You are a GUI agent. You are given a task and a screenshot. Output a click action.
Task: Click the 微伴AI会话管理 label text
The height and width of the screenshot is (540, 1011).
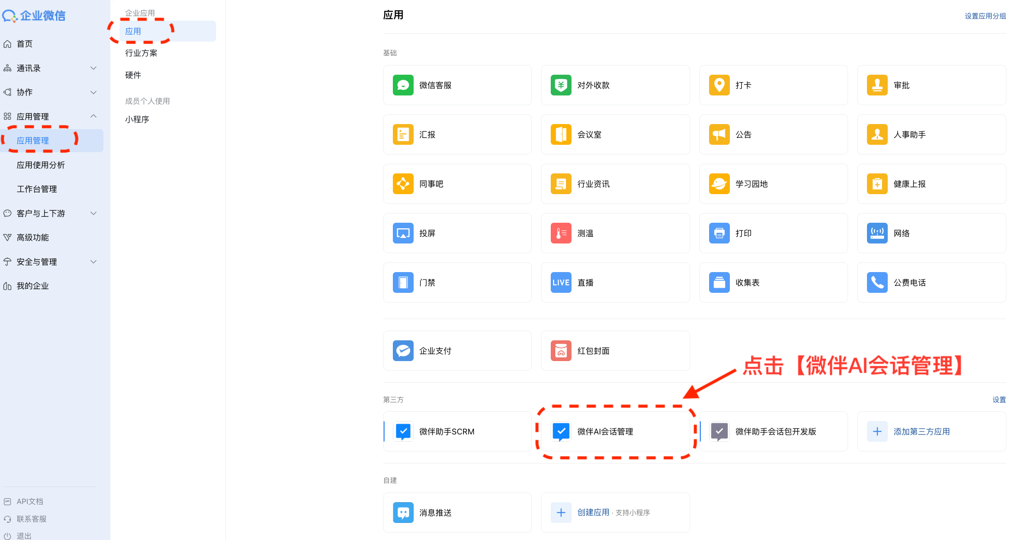(605, 432)
